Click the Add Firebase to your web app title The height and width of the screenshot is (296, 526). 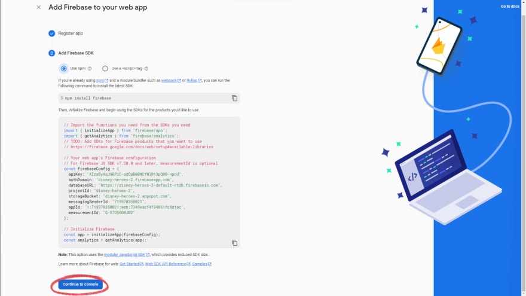(x=97, y=7)
